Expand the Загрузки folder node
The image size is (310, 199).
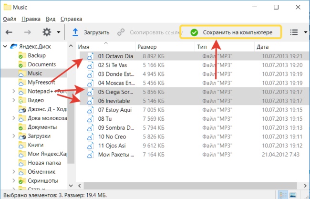coord(14,136)
